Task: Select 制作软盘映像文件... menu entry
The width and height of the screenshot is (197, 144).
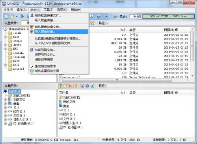Action: click(59, 15)
